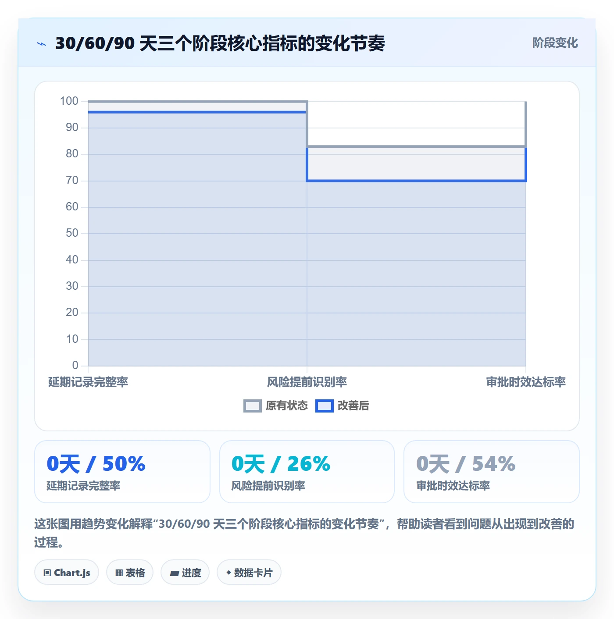Screen dimensions: 614x619
Task: Click the lightning icon beside the title
Action: pos(42,44)
